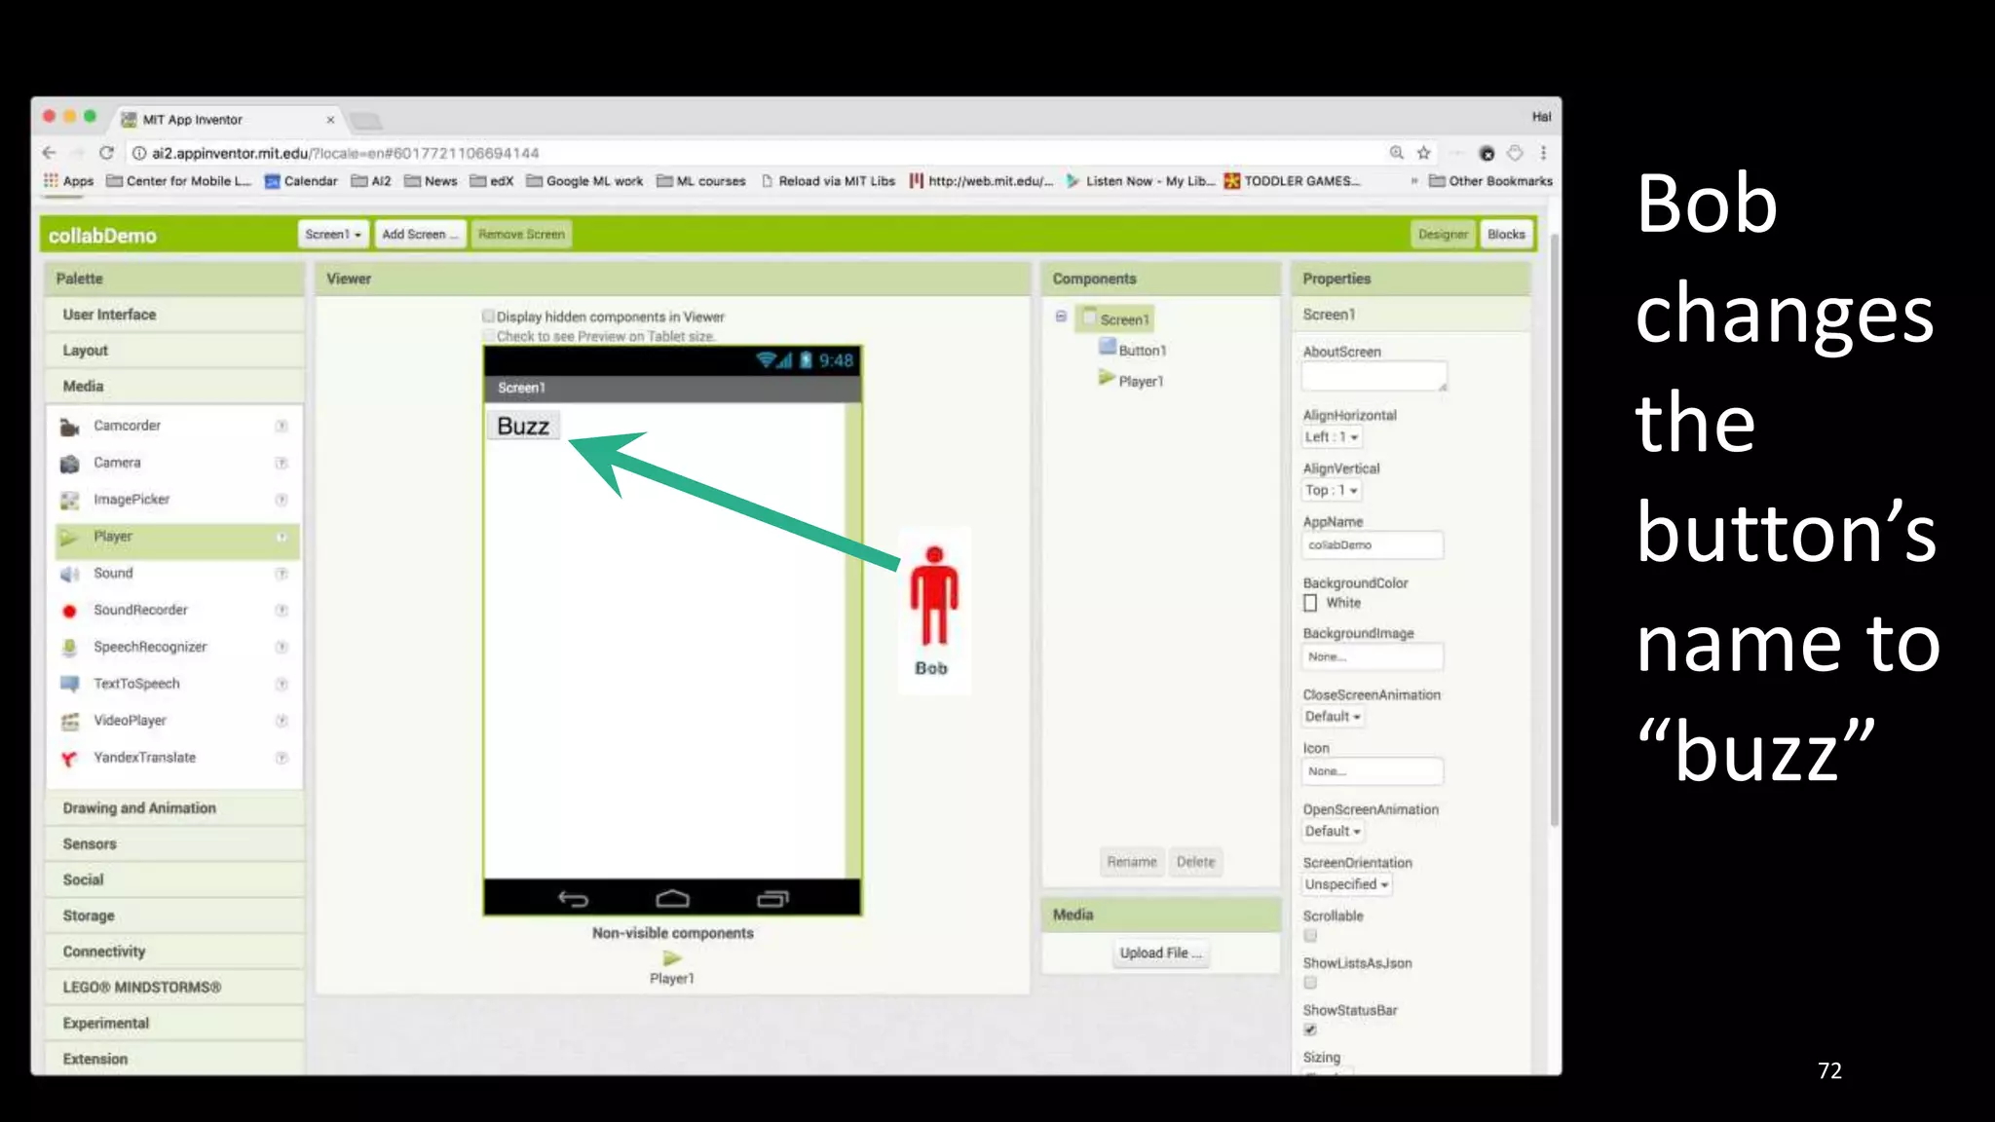Click the browser reload icon
The height and width of the screenshot is (1122, 1995).
click(x=106, y=153)
